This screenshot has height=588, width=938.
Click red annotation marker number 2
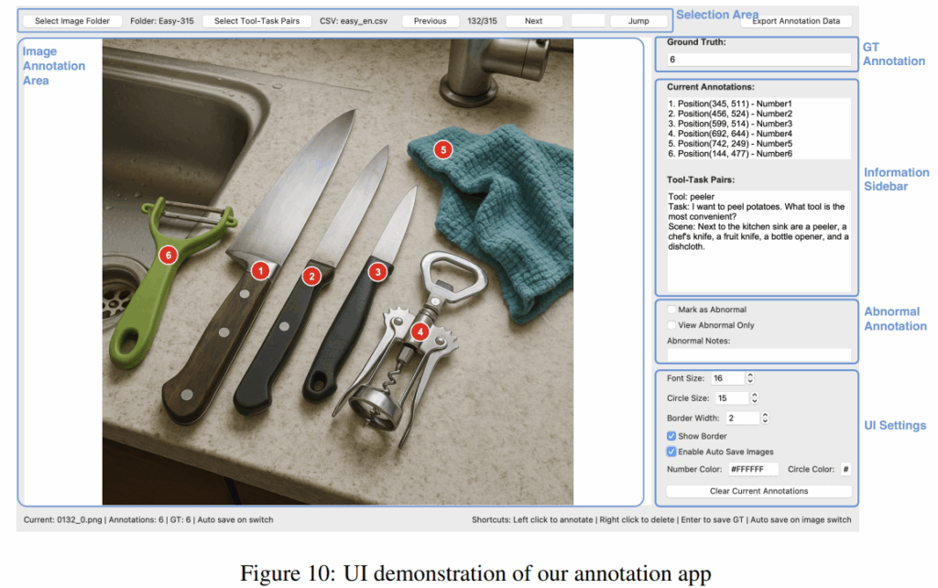click(x=312, y=276)
